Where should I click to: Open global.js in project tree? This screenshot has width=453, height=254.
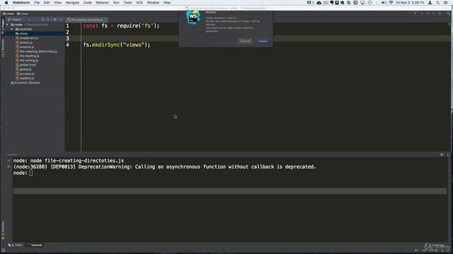tap(23, 69)
